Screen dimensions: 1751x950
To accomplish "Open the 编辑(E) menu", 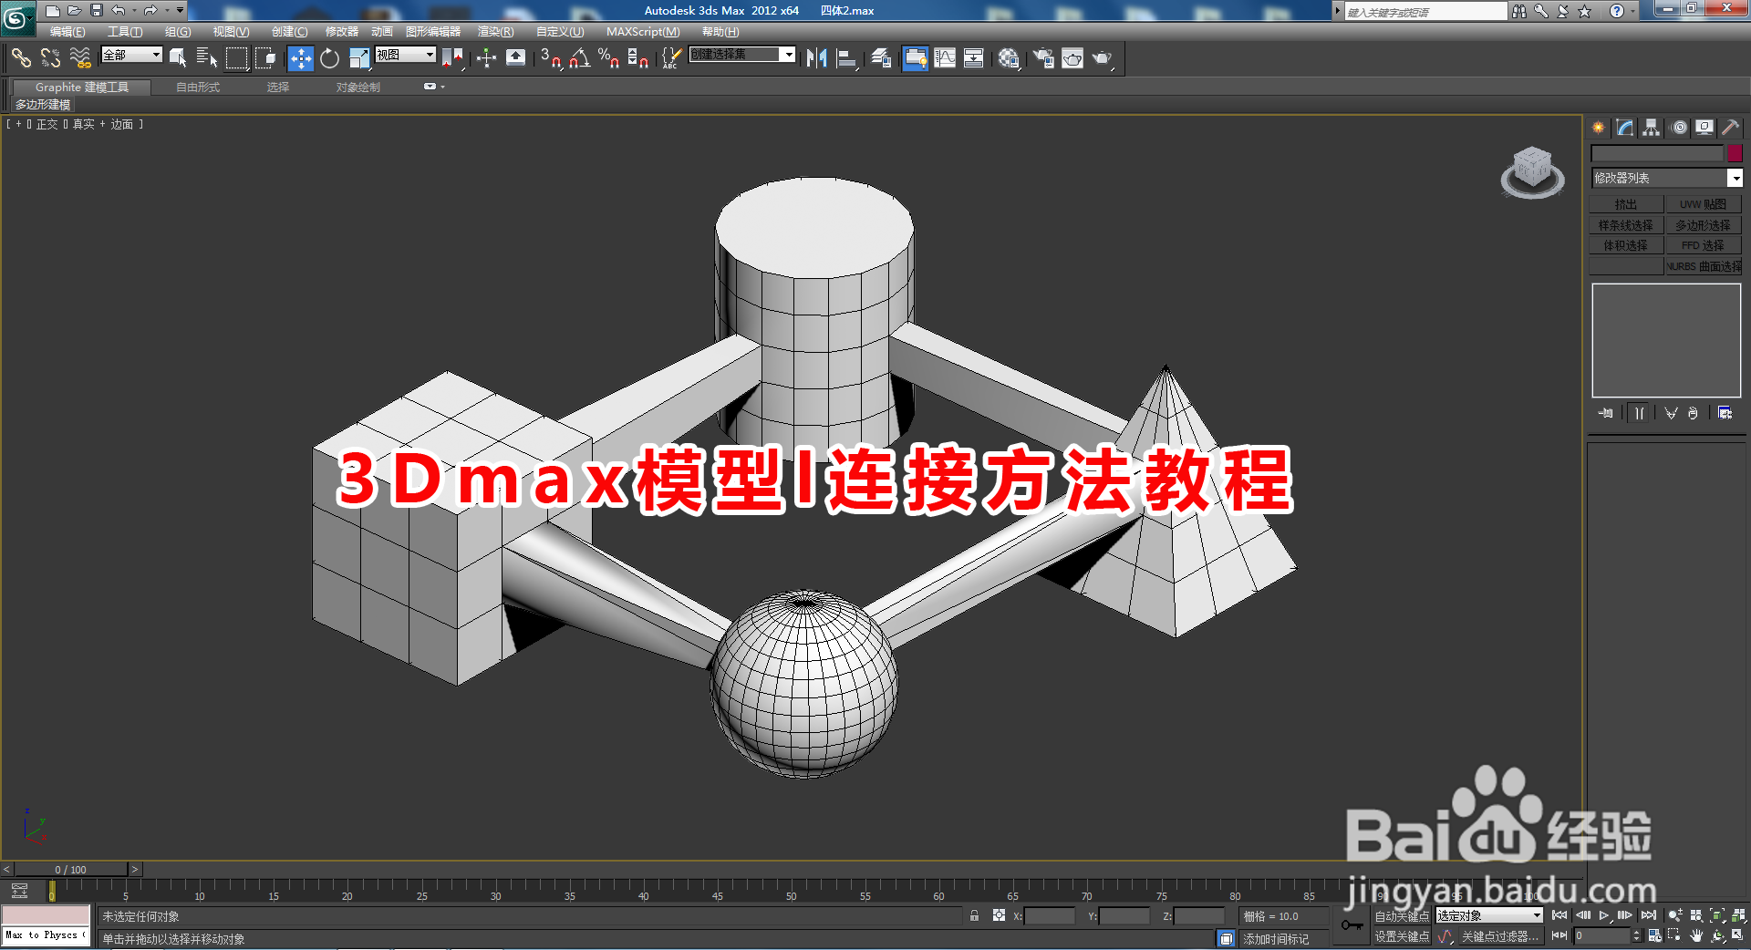I will tap(67, 32).
